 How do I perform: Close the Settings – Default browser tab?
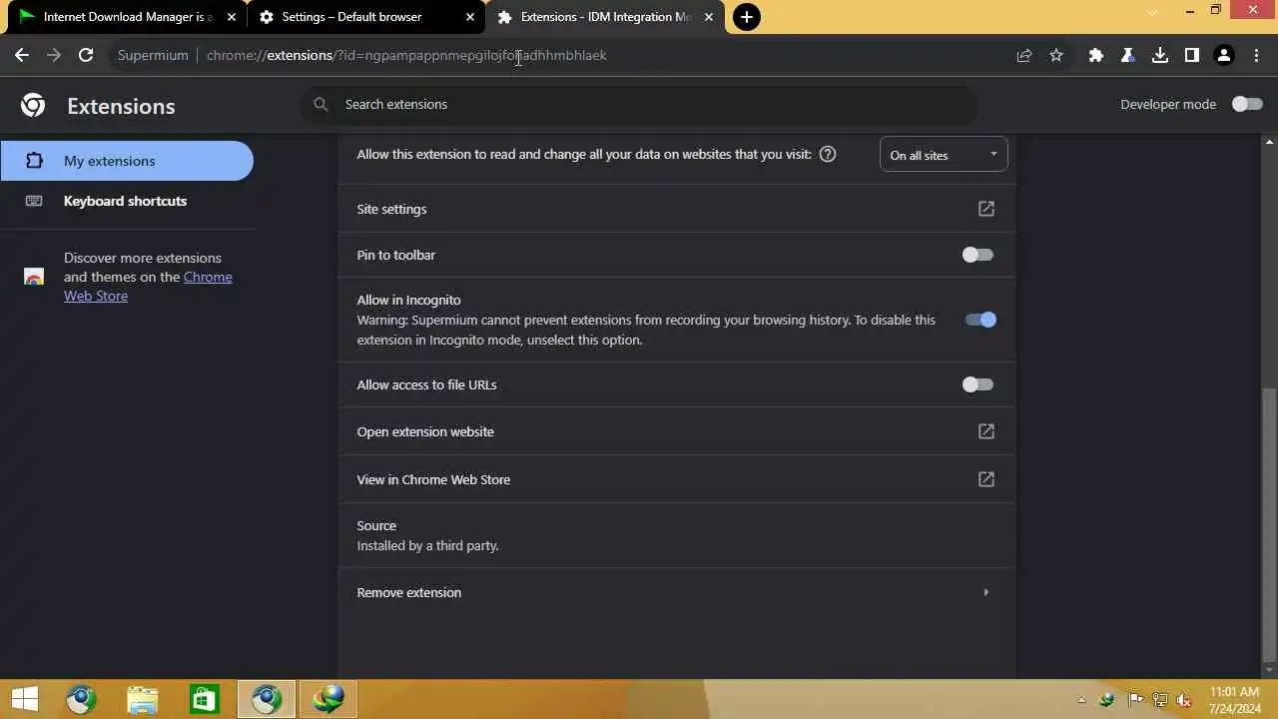tap(470, 17)
